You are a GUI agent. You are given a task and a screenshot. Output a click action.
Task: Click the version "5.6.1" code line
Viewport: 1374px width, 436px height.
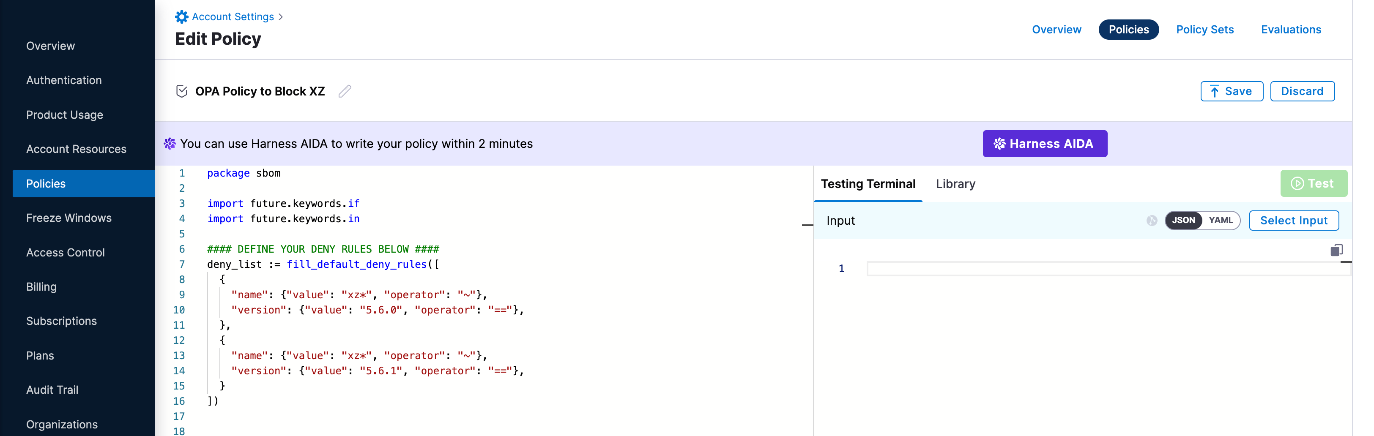(x=378, y=371)
